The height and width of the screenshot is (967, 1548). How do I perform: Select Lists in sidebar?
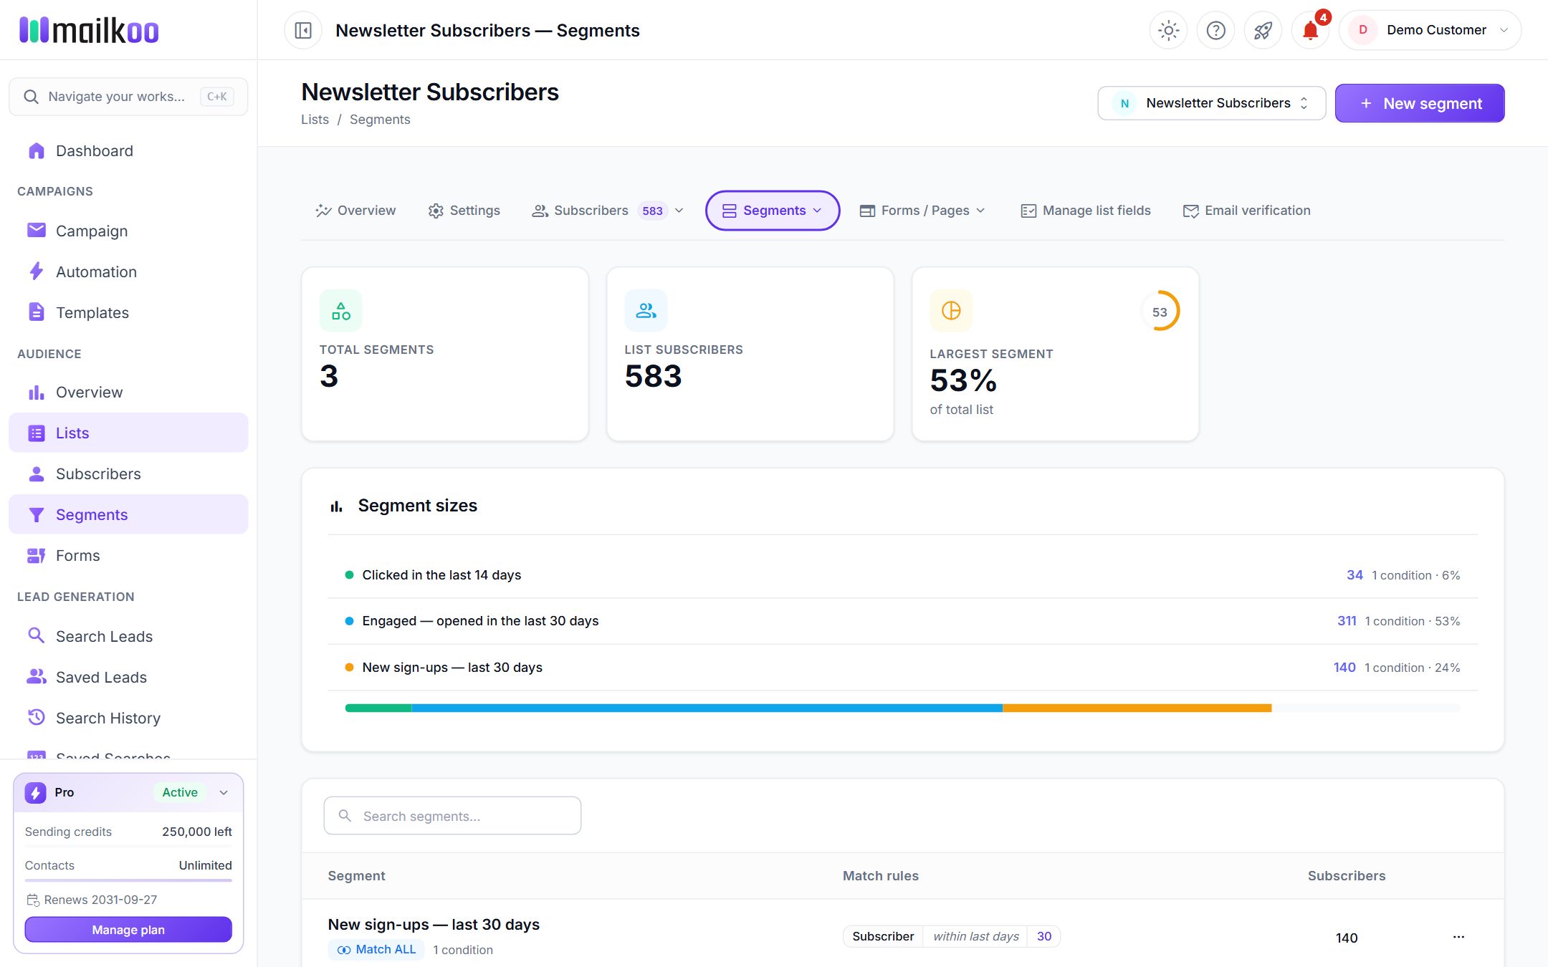pyautogui.click(x=128, y=433)
